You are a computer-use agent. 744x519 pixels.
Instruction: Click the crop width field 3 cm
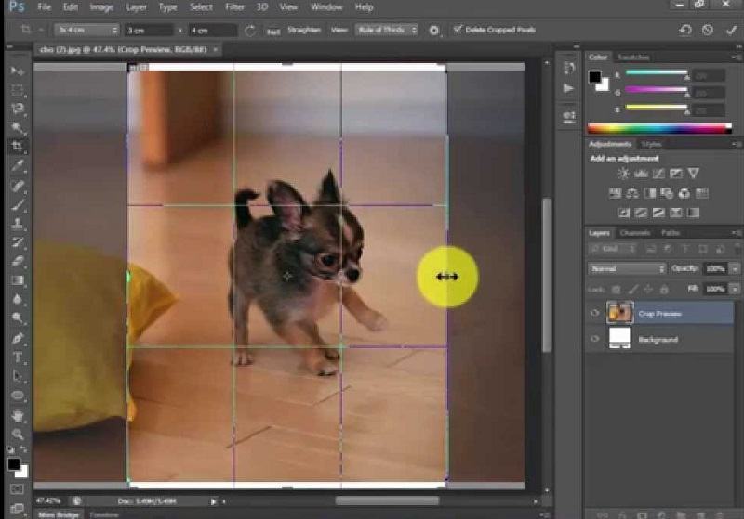tap(149, 31)
